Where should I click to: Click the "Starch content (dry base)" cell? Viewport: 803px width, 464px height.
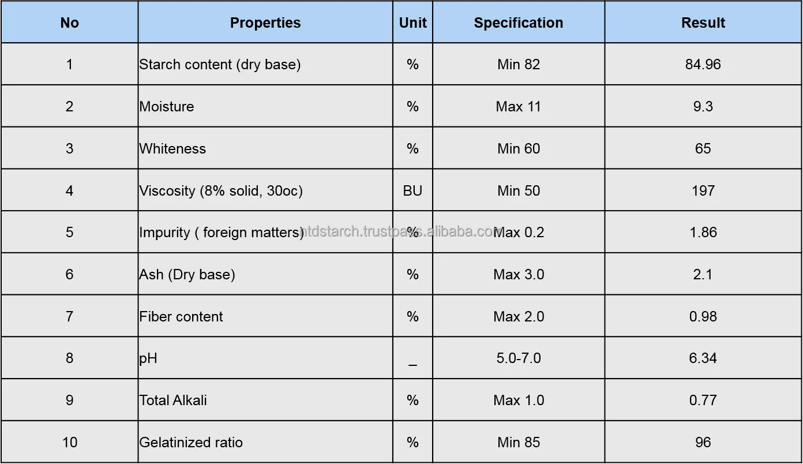pyautogui.click(x=220, y=64)
